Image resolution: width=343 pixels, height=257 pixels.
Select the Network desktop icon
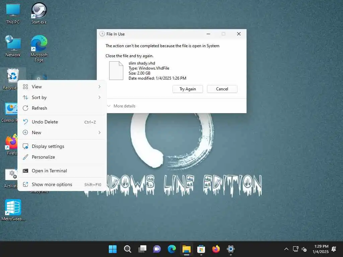(x=13, y=46)
